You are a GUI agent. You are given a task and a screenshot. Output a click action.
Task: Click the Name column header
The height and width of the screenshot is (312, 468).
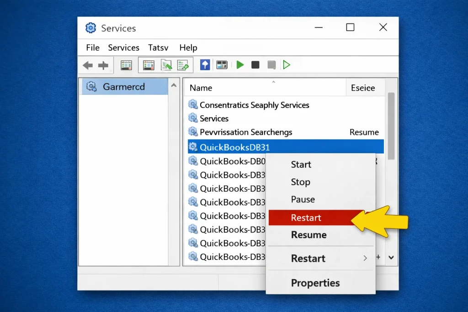pyautogui.click(x=265, y=88)
